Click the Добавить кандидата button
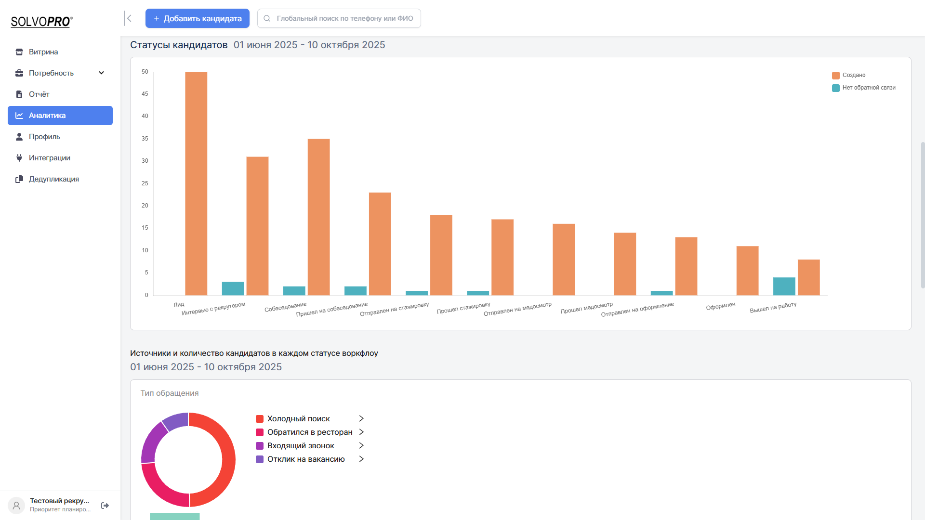 (x=198, y=18)
